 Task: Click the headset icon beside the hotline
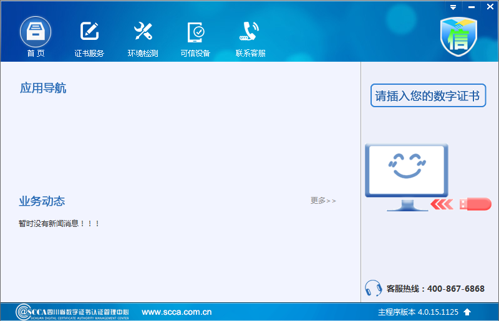[x=373, y=288]
